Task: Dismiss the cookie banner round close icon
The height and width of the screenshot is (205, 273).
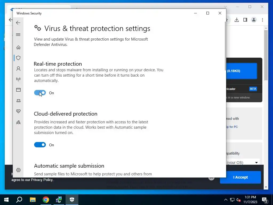Action: (x=211, y=178)
